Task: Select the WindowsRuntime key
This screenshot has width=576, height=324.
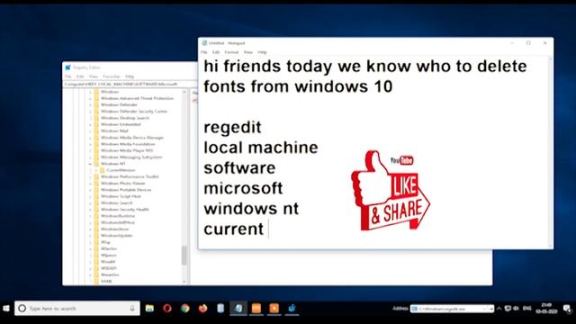Action: pos(118,216)
